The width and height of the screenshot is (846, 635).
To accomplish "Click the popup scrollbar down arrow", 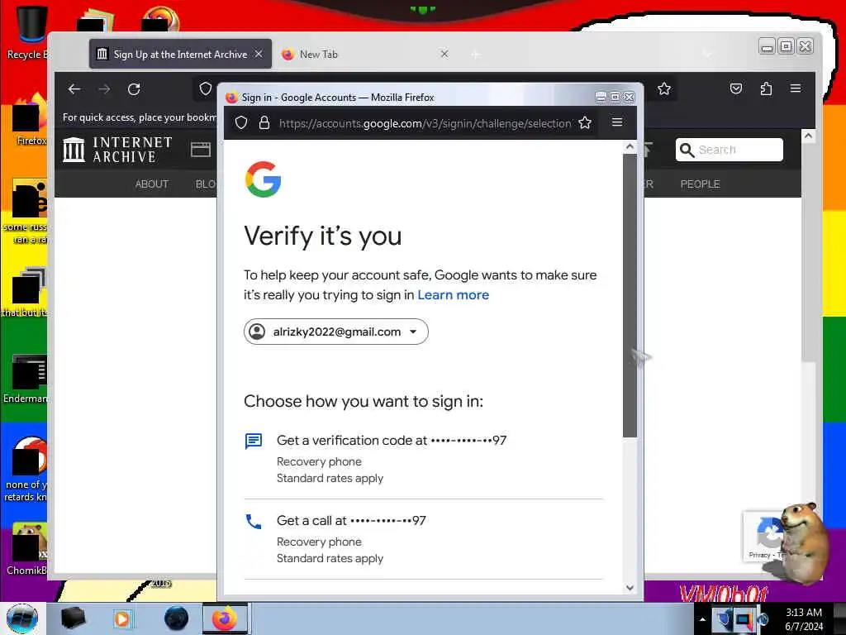I will click(x=630, y=588).
